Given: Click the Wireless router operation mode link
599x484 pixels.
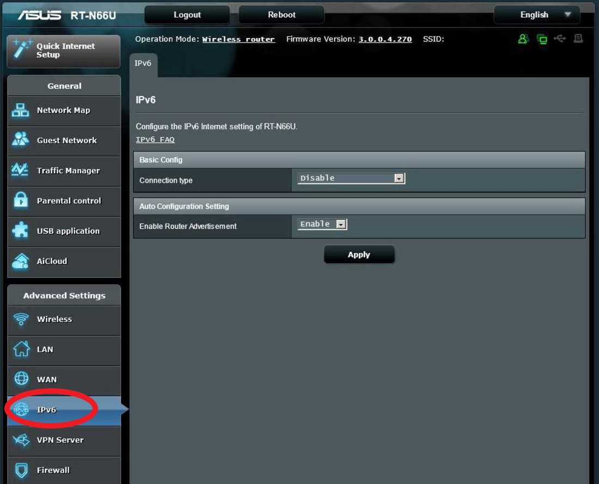Looking at the screenshot, I should (239, 39).
